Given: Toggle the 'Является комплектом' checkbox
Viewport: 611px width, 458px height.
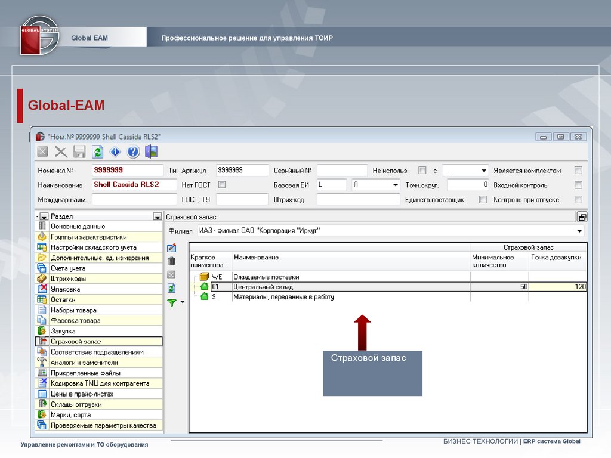Looking at the screenshot, I should [578, 171].
